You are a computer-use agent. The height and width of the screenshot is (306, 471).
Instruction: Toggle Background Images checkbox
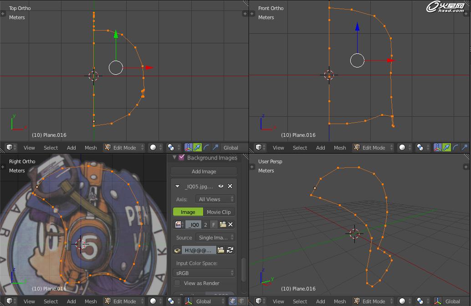[x=181, y=157]
